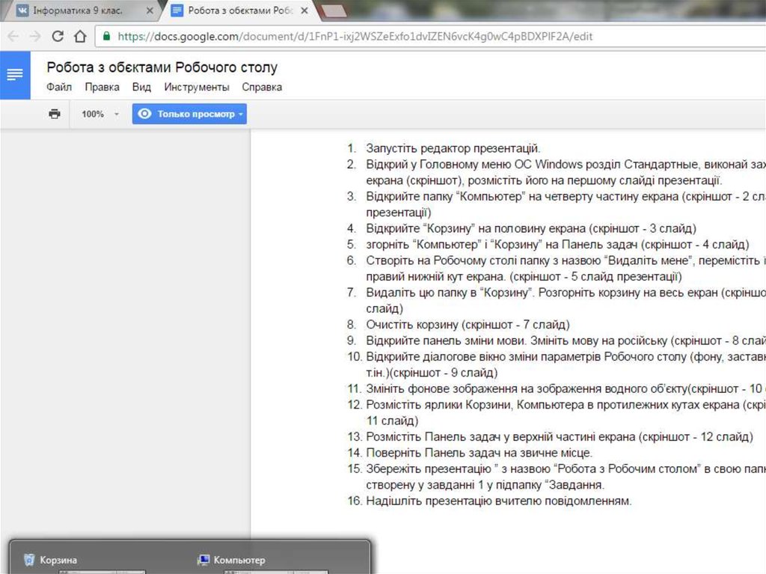
Task: Navigate forward in browser
Action: 35,37
